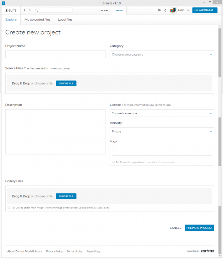223x259 pixels.
Task: Click the search magnifier icon
Action: (36, 10)
